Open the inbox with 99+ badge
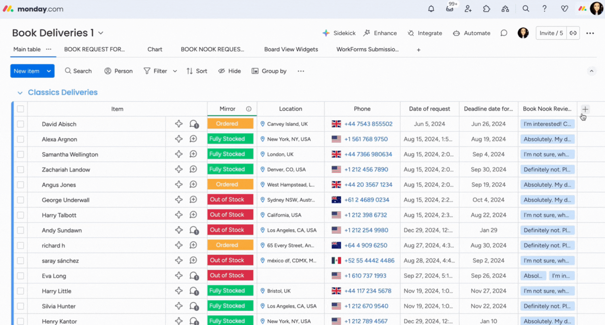 tap(450, 8)
